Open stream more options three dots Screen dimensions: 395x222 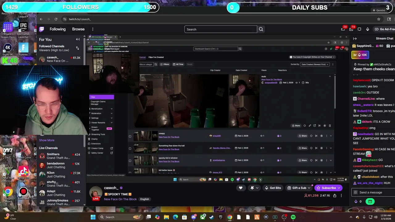pyautogui.click(x=341, y=195)
